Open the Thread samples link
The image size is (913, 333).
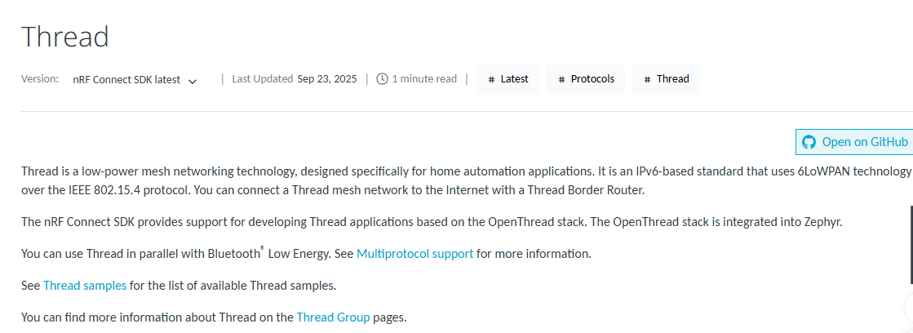tap(85, 286)
